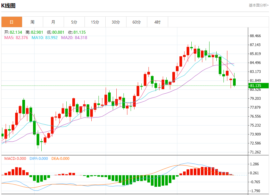Open the 30分 interval tab
Screen dimensions: 272x195
pos(116,22)
